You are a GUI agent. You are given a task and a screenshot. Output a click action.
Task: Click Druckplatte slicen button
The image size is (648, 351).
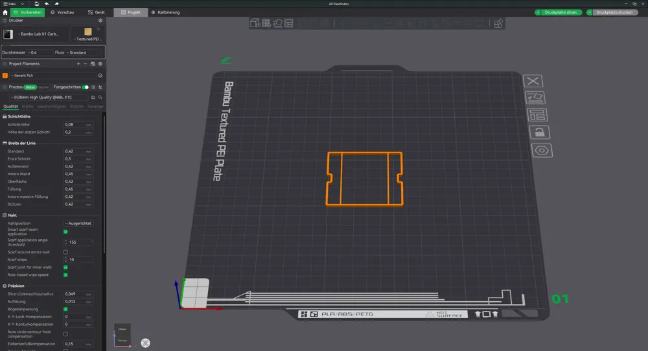click(x=561, y=12)
